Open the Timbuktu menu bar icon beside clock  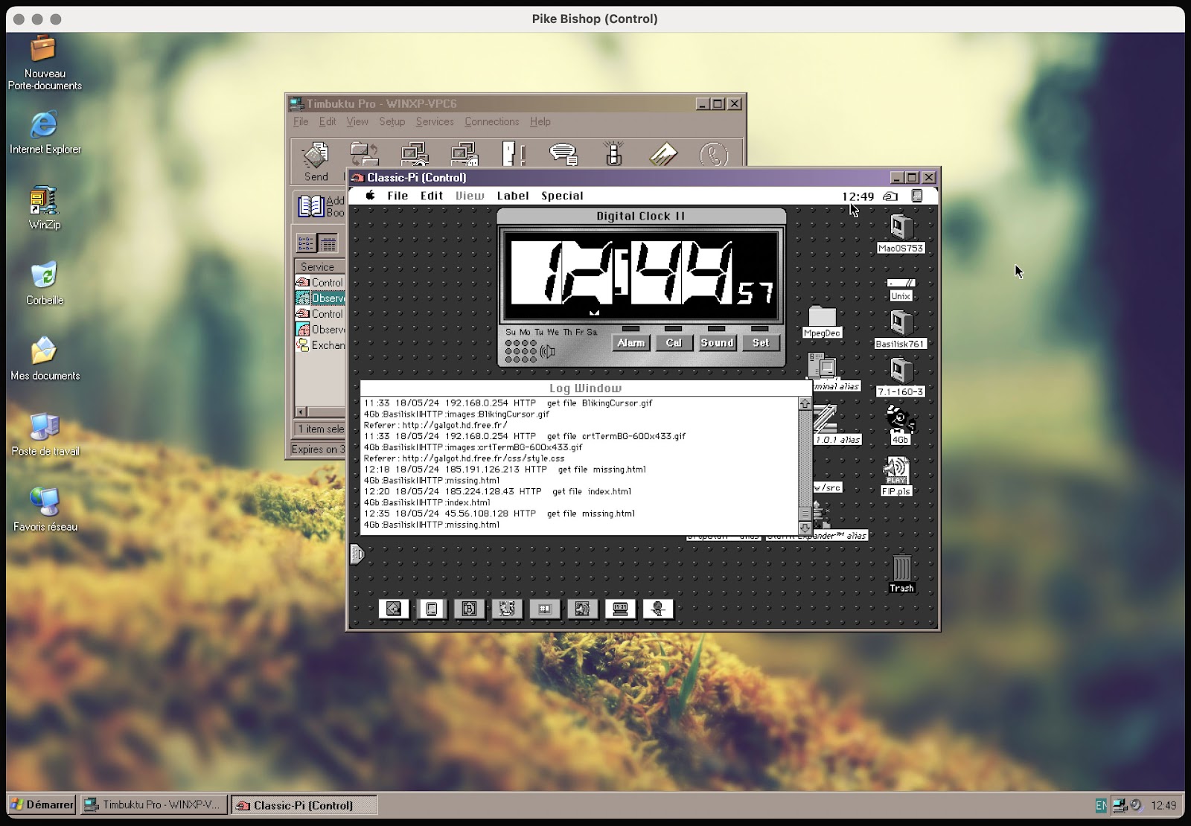coord(890,196)
